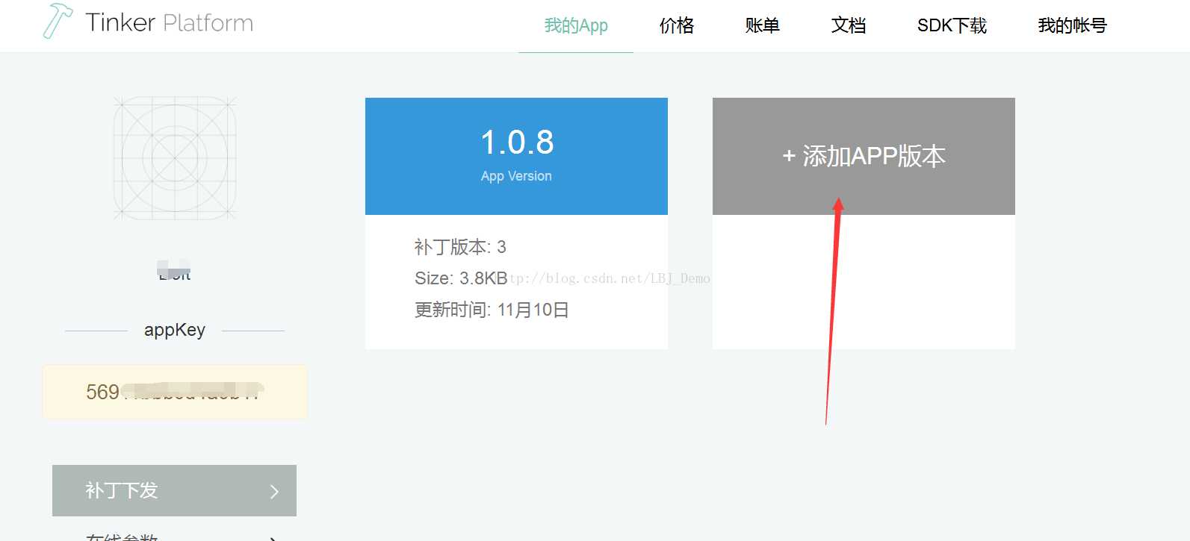
Task: Select the appKey value field starting with 569
Action: tap(175, 392)
